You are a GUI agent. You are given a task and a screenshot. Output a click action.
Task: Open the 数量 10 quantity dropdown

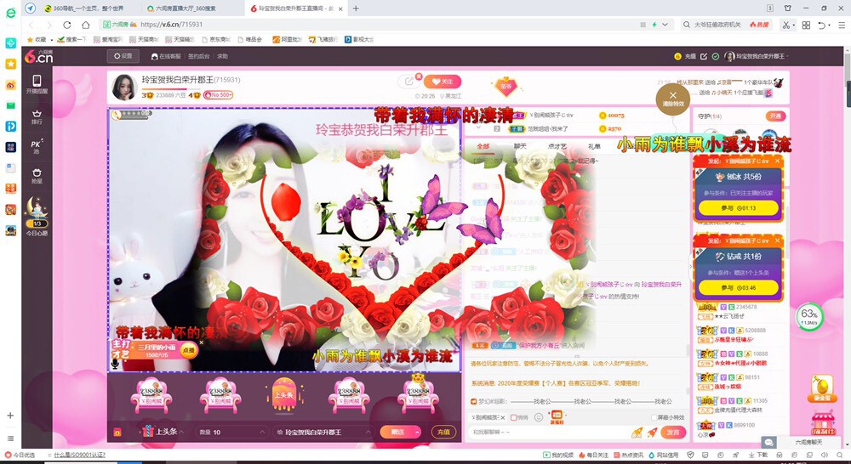coord(231,432)
